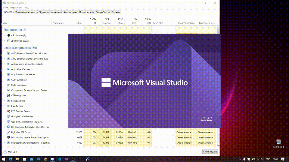Viewport: 289px width, 162px height.
Task: Click the Google Crash Handler (32 бита) icon
Action: click(x=9, y=121)
